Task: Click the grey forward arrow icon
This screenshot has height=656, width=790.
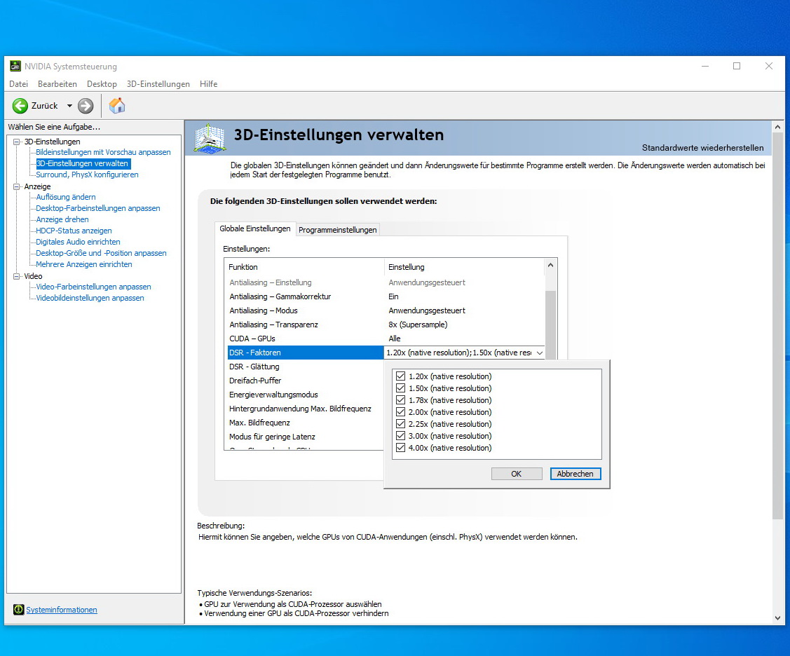Action: pyautogui.click(x=86, y=106)
